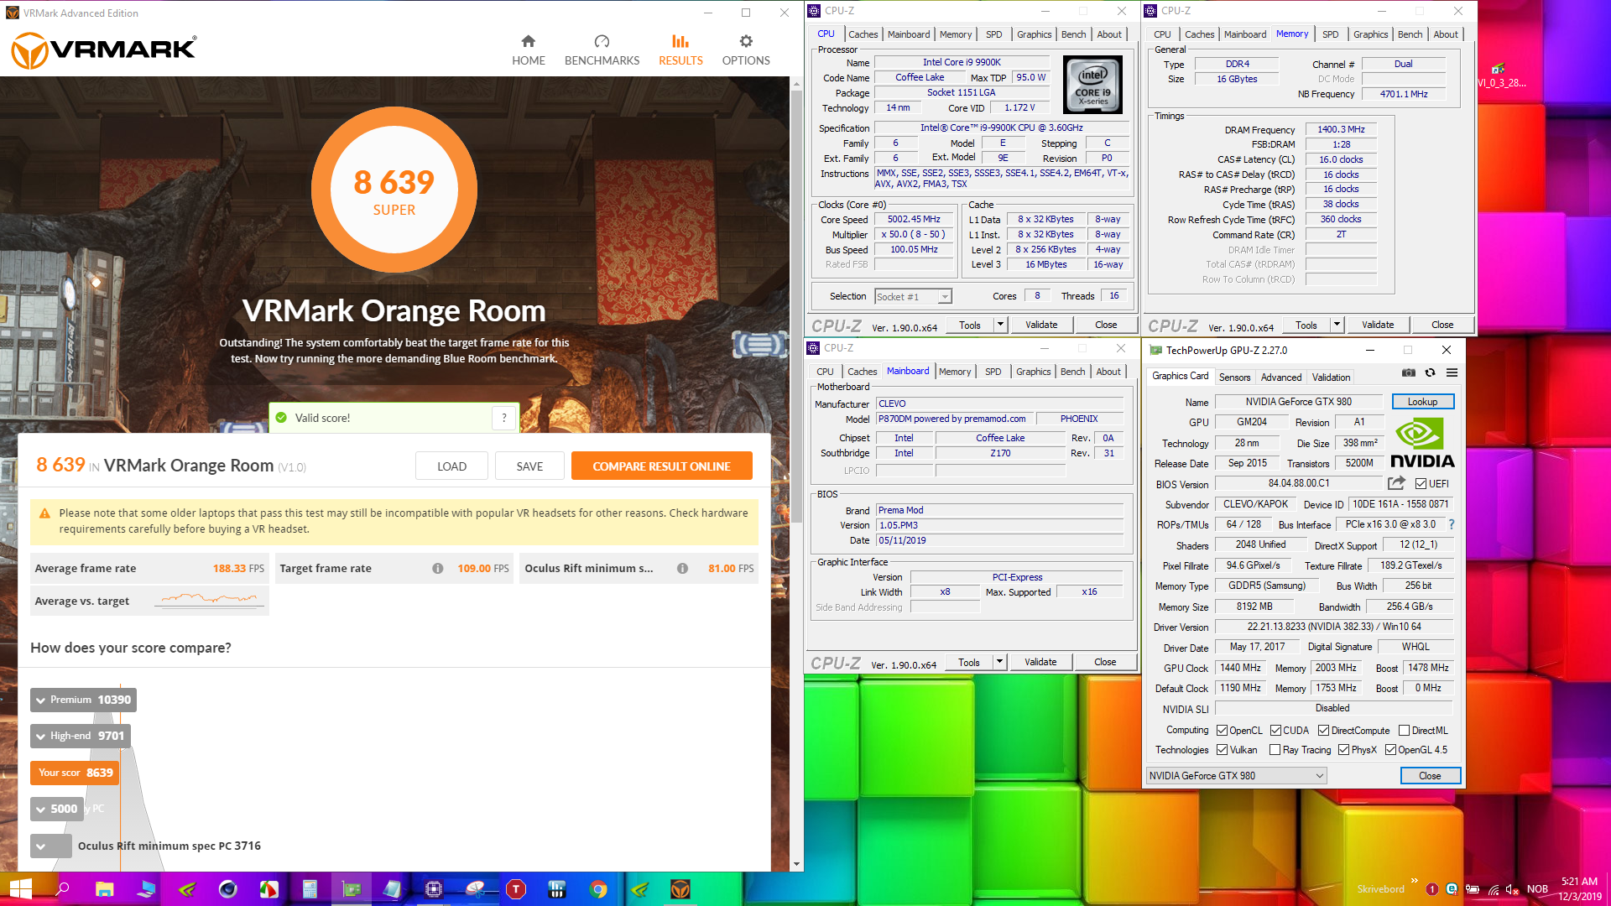The width and height of the screenshot is (1611, 906).
Task: Click LOAD result button
Action: (x=451, y=466)
